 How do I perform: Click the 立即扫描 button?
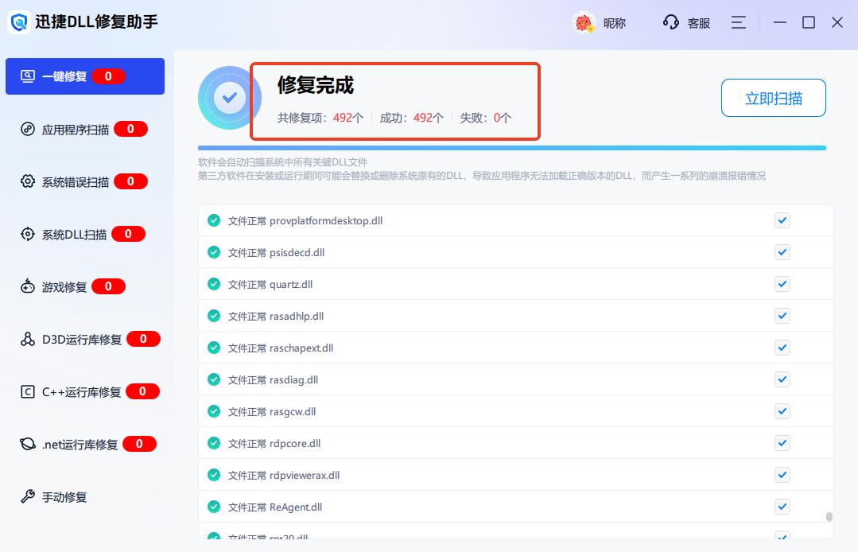pyautogui.click(x=773, y=99)
